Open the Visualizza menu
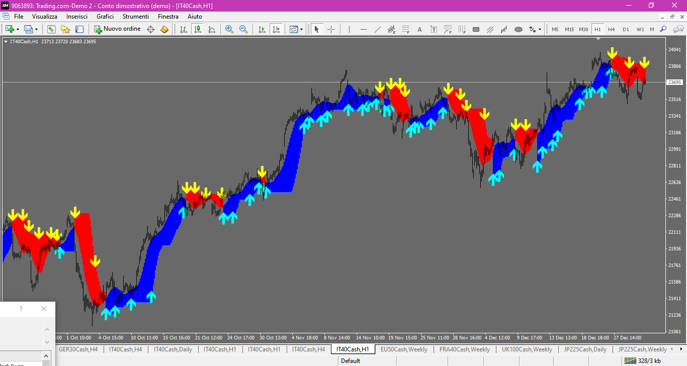Viewport: 687px width, 366px height. (45, 16)
